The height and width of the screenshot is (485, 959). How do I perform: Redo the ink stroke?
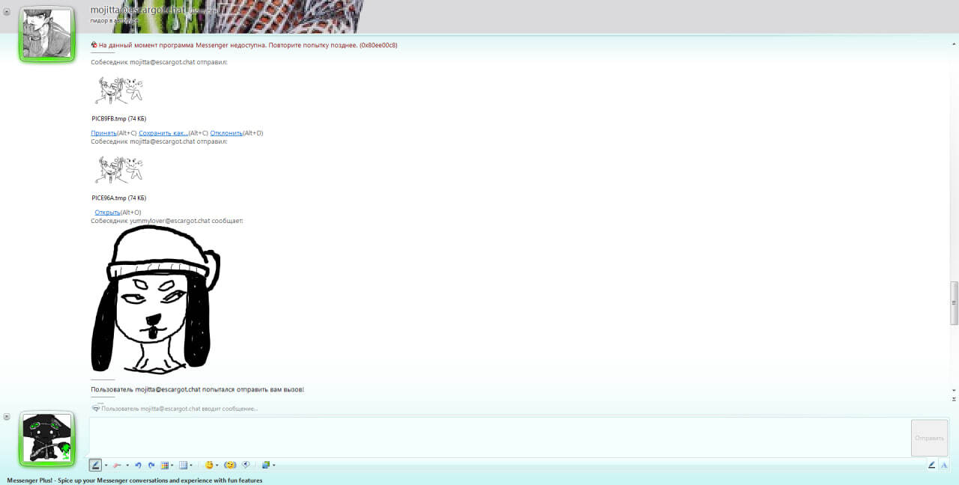point(151,465)
